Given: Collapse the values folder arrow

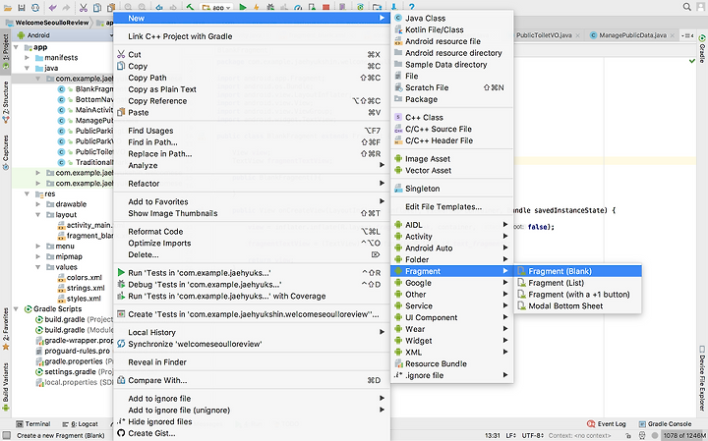Looking at the screenshot, I should coord(38,267).
